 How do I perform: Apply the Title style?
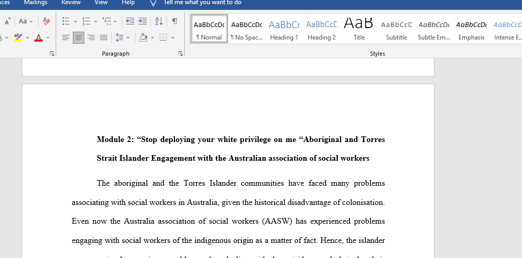point(359,29)
